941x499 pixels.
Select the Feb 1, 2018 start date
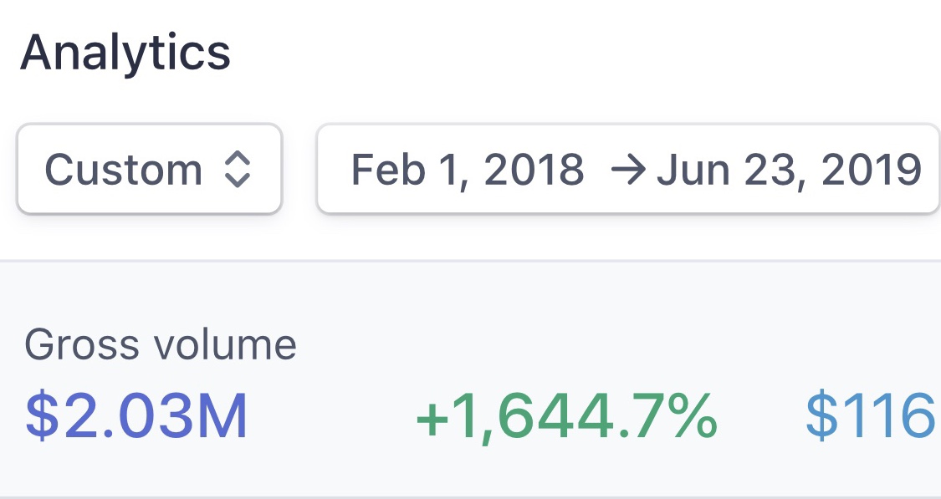467,170
